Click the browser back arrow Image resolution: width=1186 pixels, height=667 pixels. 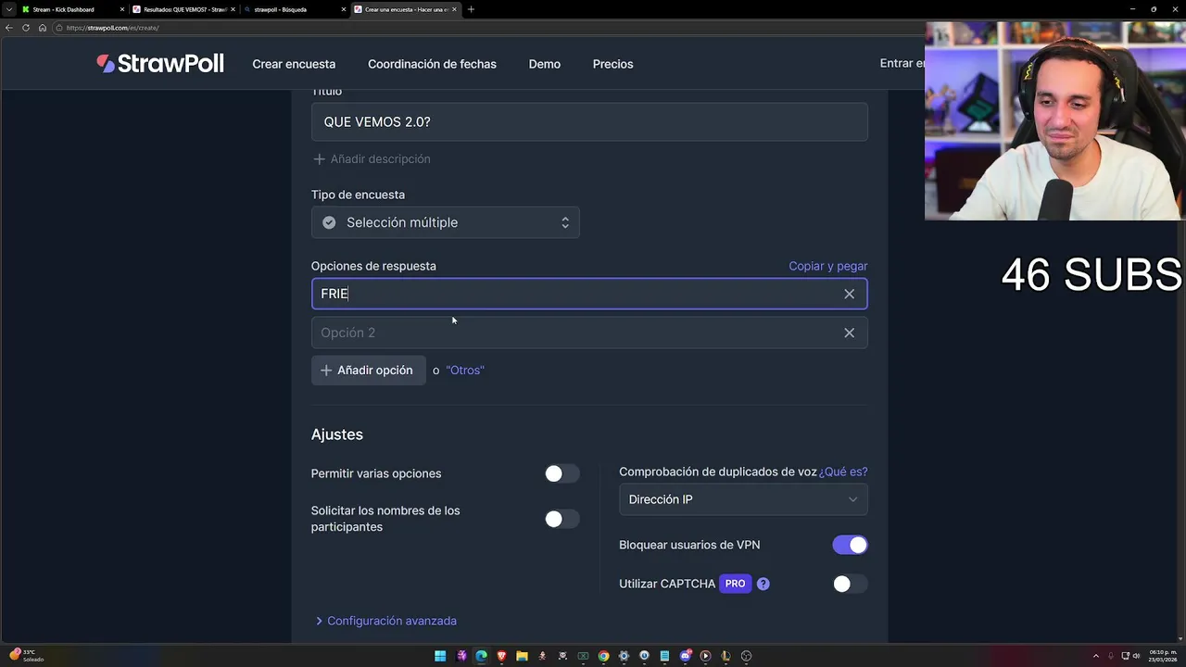pyautogui.click(x=9, y=28)
